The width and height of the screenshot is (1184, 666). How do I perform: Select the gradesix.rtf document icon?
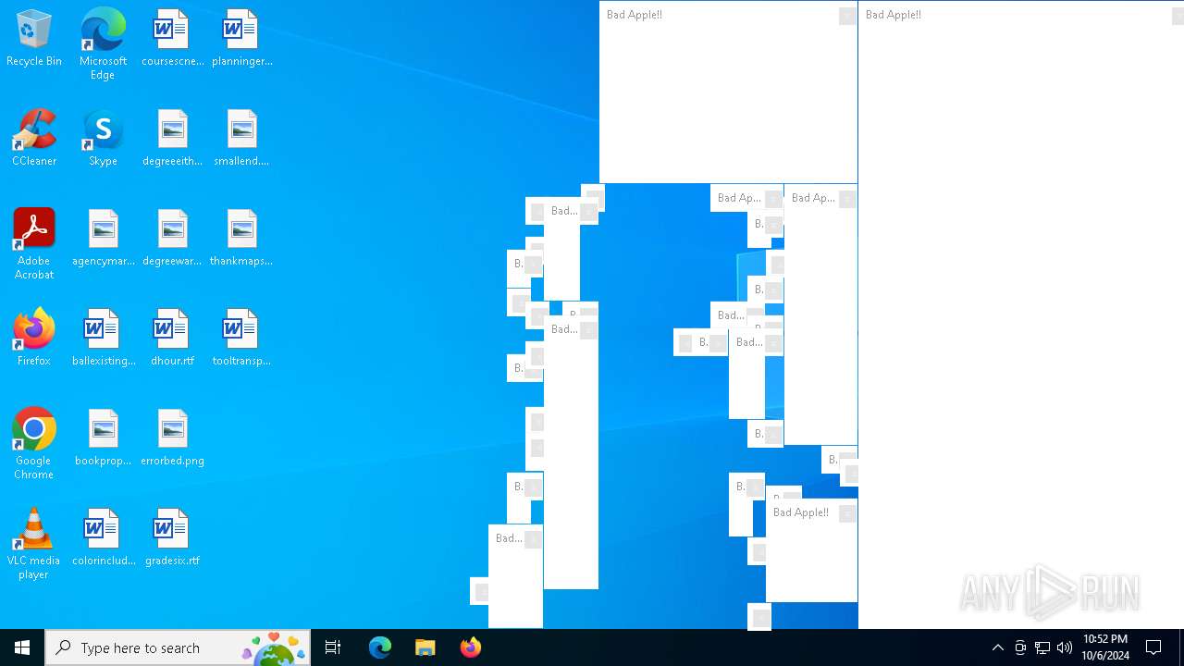172,538
